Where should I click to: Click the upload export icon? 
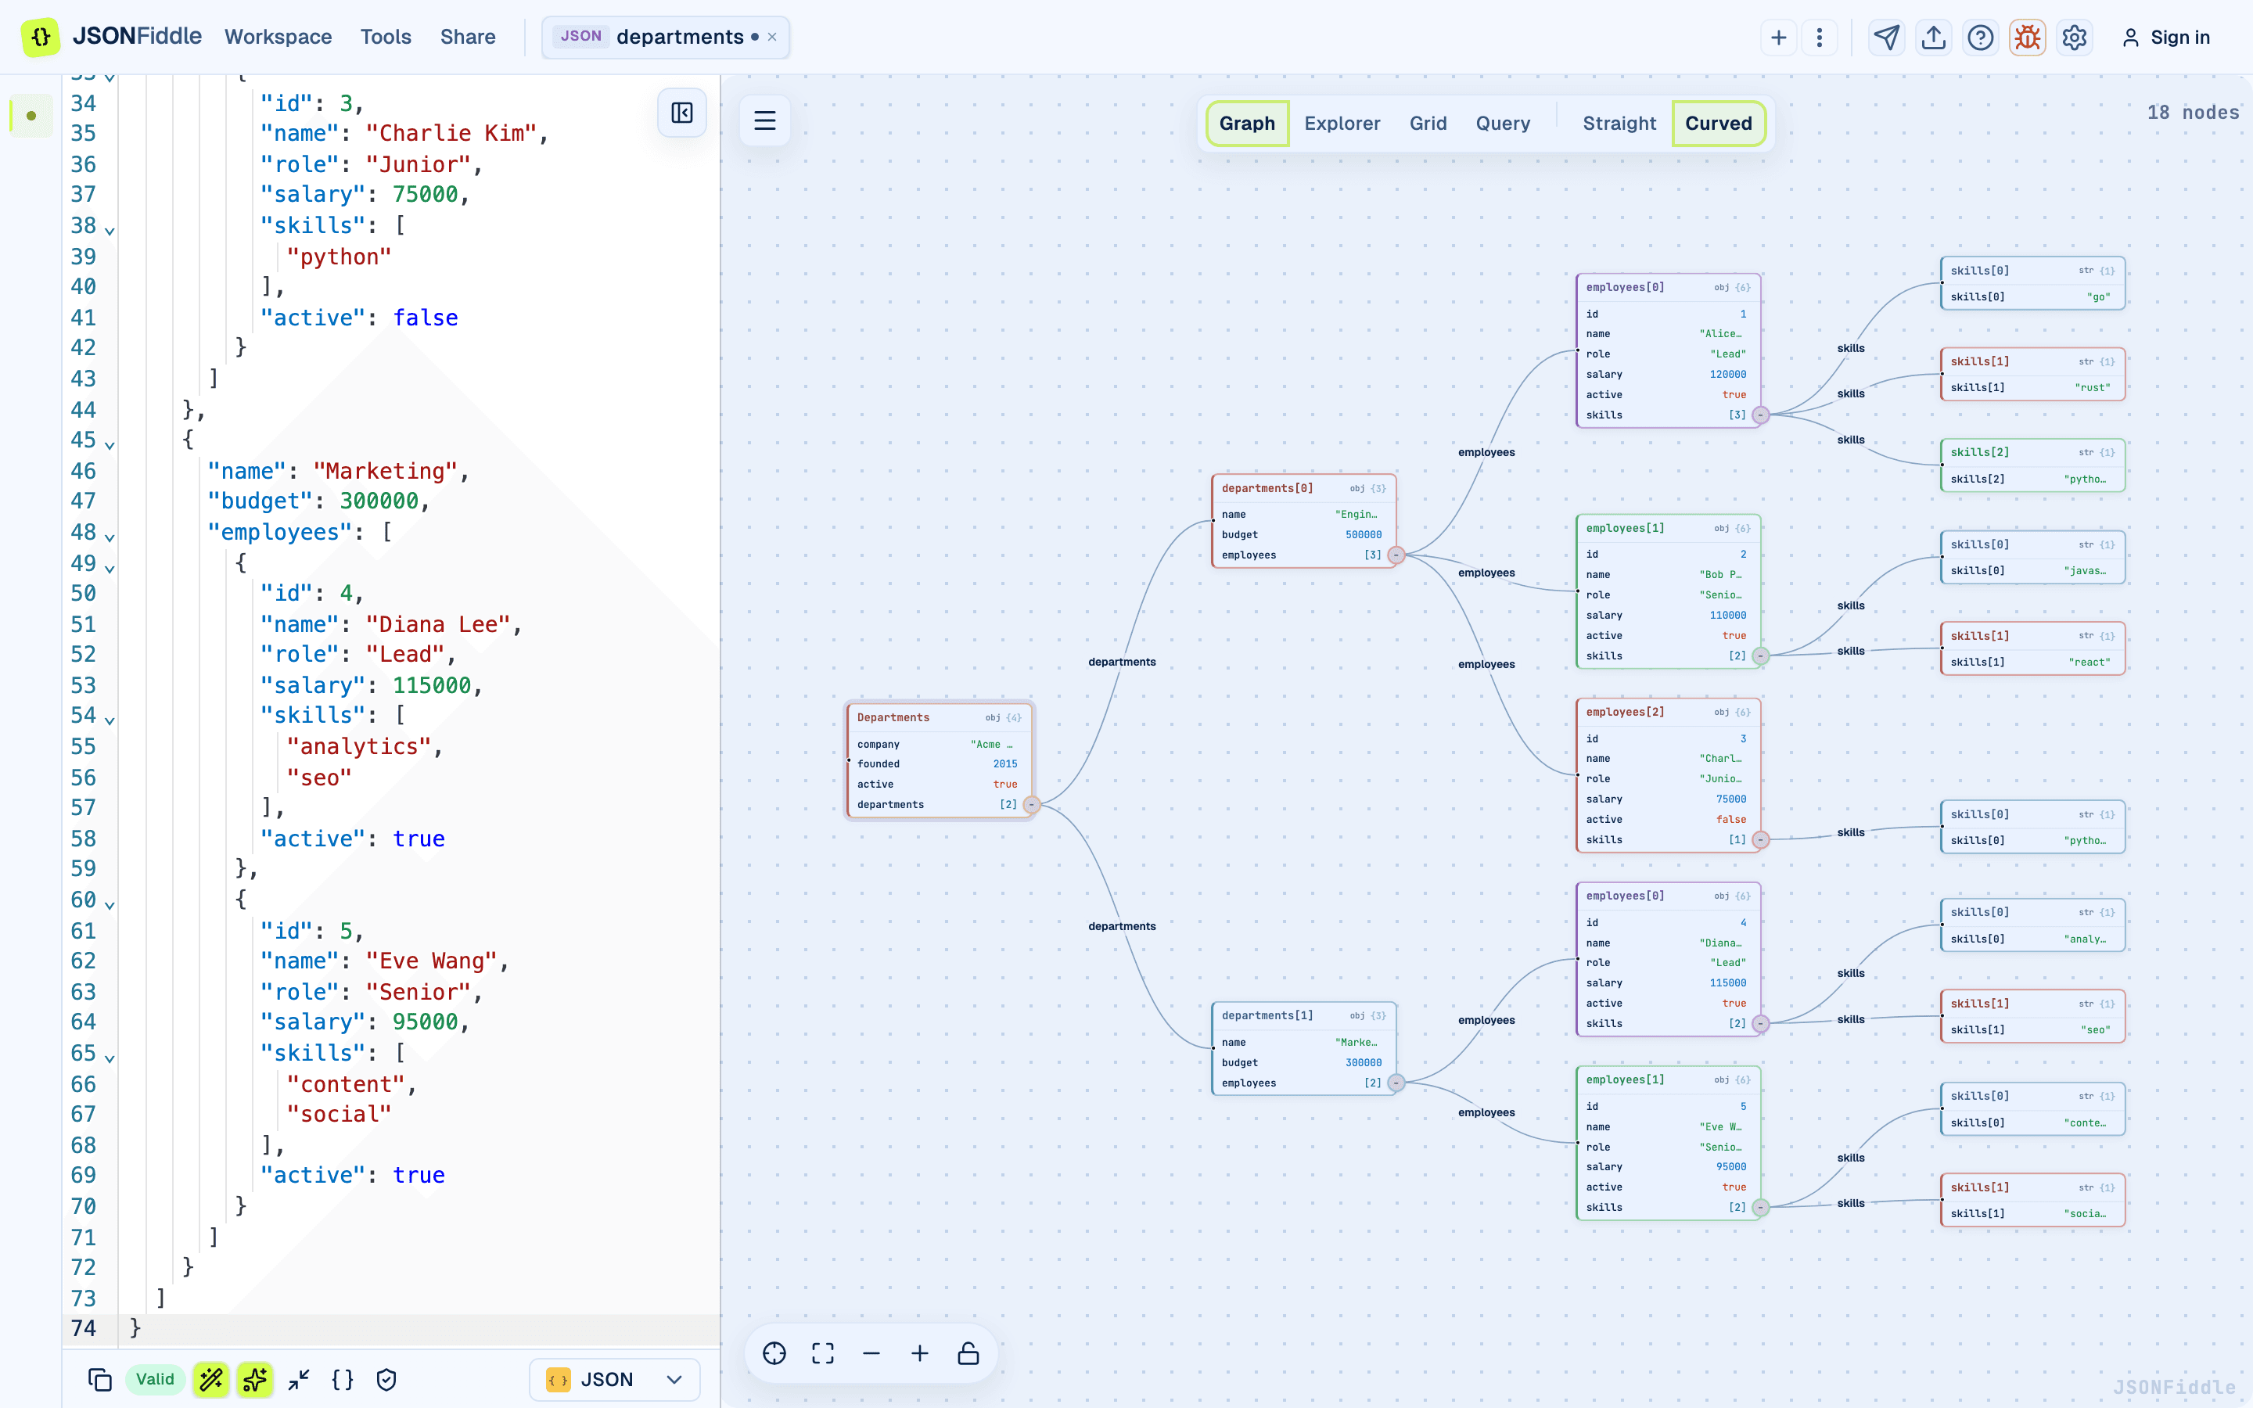(x=1933, y=38)
